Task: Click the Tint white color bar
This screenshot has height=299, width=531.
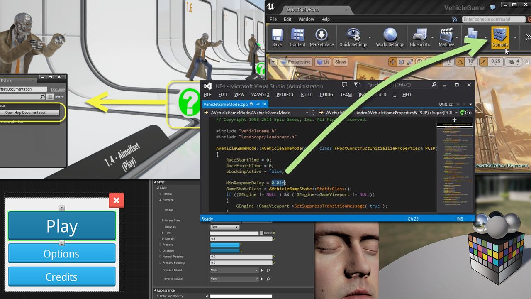Action: [234, 233]
